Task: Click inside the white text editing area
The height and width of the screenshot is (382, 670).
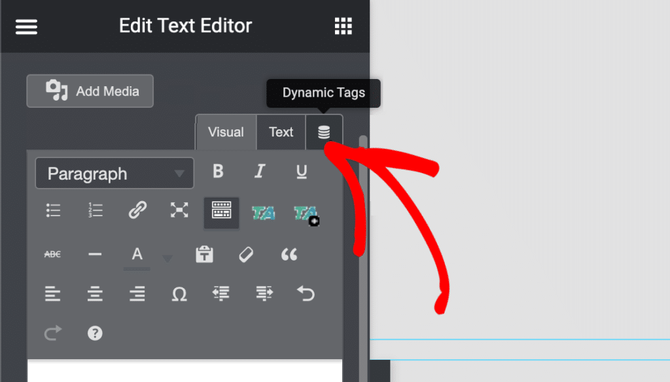Action: click(x=185, y=371)
